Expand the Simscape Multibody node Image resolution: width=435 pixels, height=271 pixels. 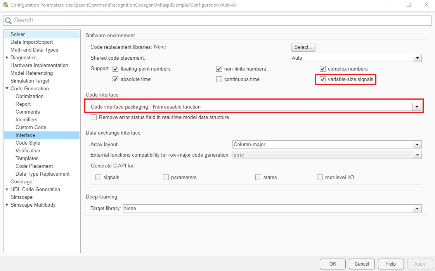pyautogui.click(x=7, y=205)
